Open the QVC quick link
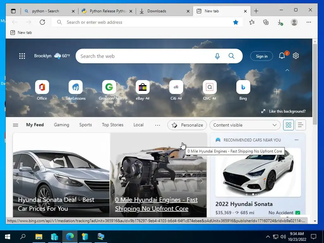The width and height of the screenshot is (324, 243). click(209, 90)
